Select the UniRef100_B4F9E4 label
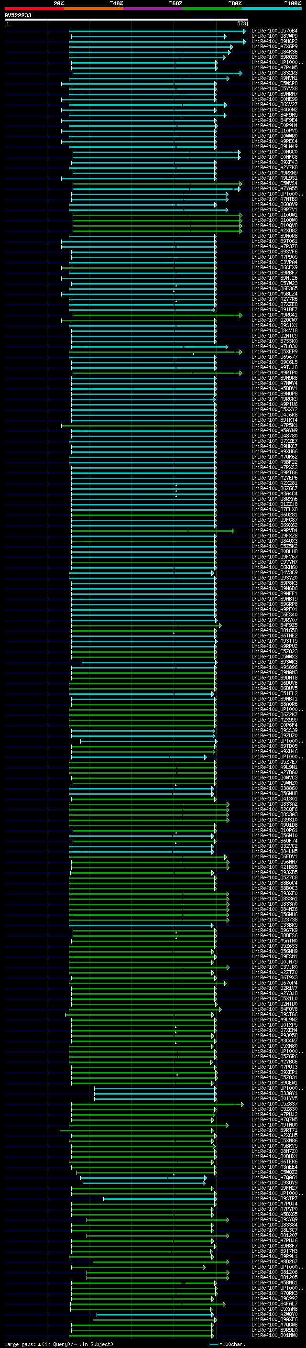The width and height of the screenshot is (306, 1348). click(x=274, y=121)
